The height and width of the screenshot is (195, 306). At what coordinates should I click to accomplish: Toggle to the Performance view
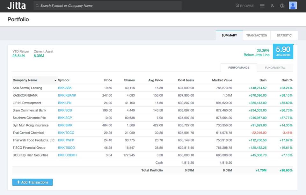pos(239,68)
